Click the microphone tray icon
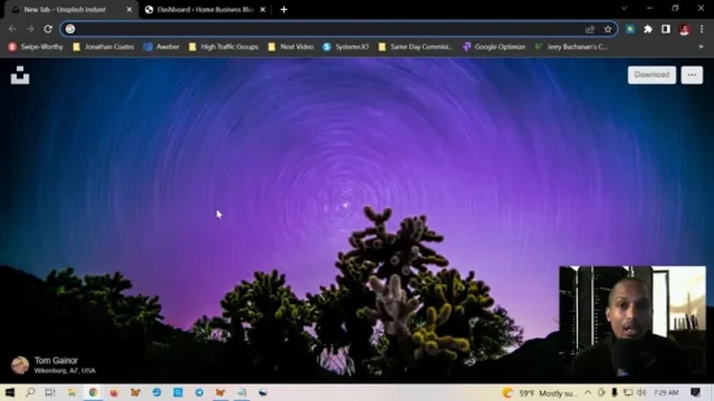The width and height of the screenshot is (714, 401). click(x=614, y=393)
